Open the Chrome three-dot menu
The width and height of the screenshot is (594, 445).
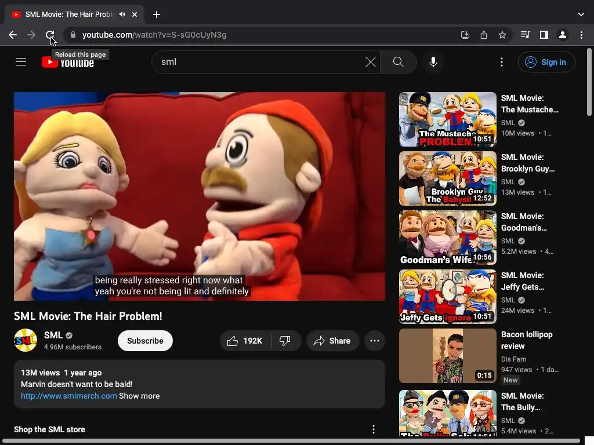tap(581, 35)
